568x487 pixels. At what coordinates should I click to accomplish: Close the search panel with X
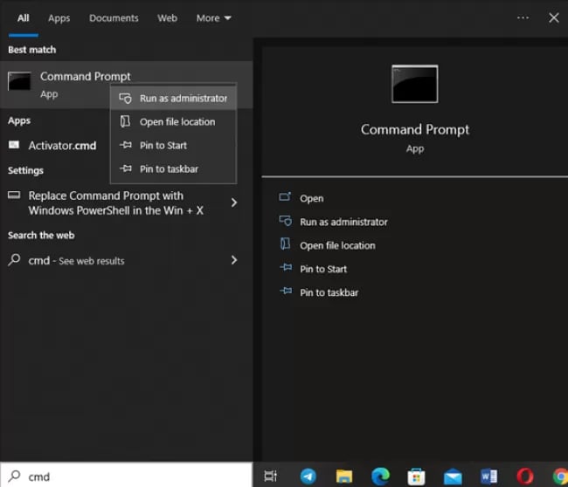coord(553,17)
